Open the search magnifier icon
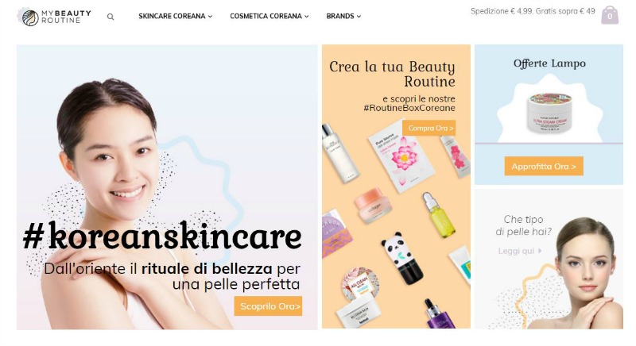Screen dimensions: 636x346 (111, 17)
